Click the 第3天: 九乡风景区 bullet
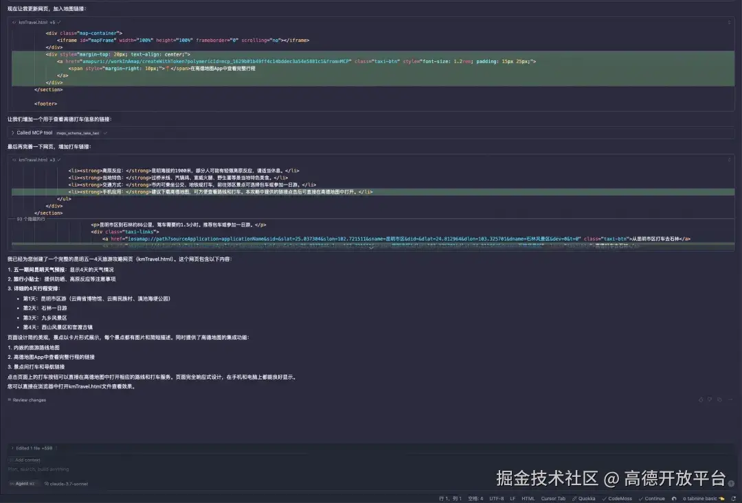Image resolution: width=742 pixels, height=503 pixels. pyautogui.click(x=45, y=318)
